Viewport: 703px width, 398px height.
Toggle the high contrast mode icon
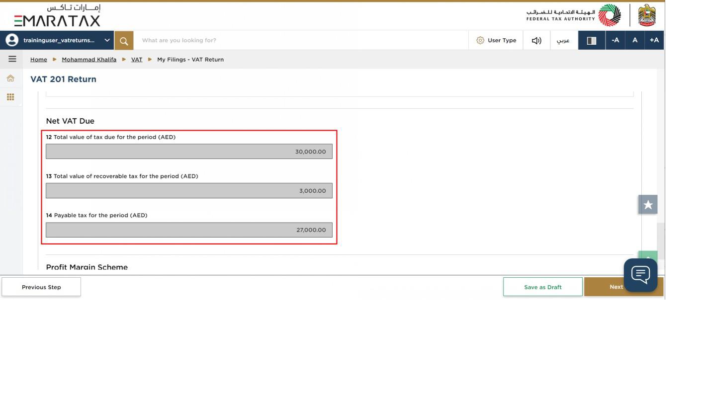tap(592, 40)
